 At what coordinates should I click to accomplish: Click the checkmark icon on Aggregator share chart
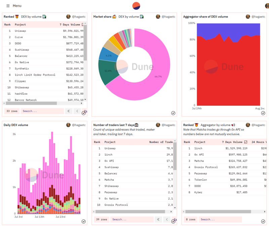tap(263, 113)
